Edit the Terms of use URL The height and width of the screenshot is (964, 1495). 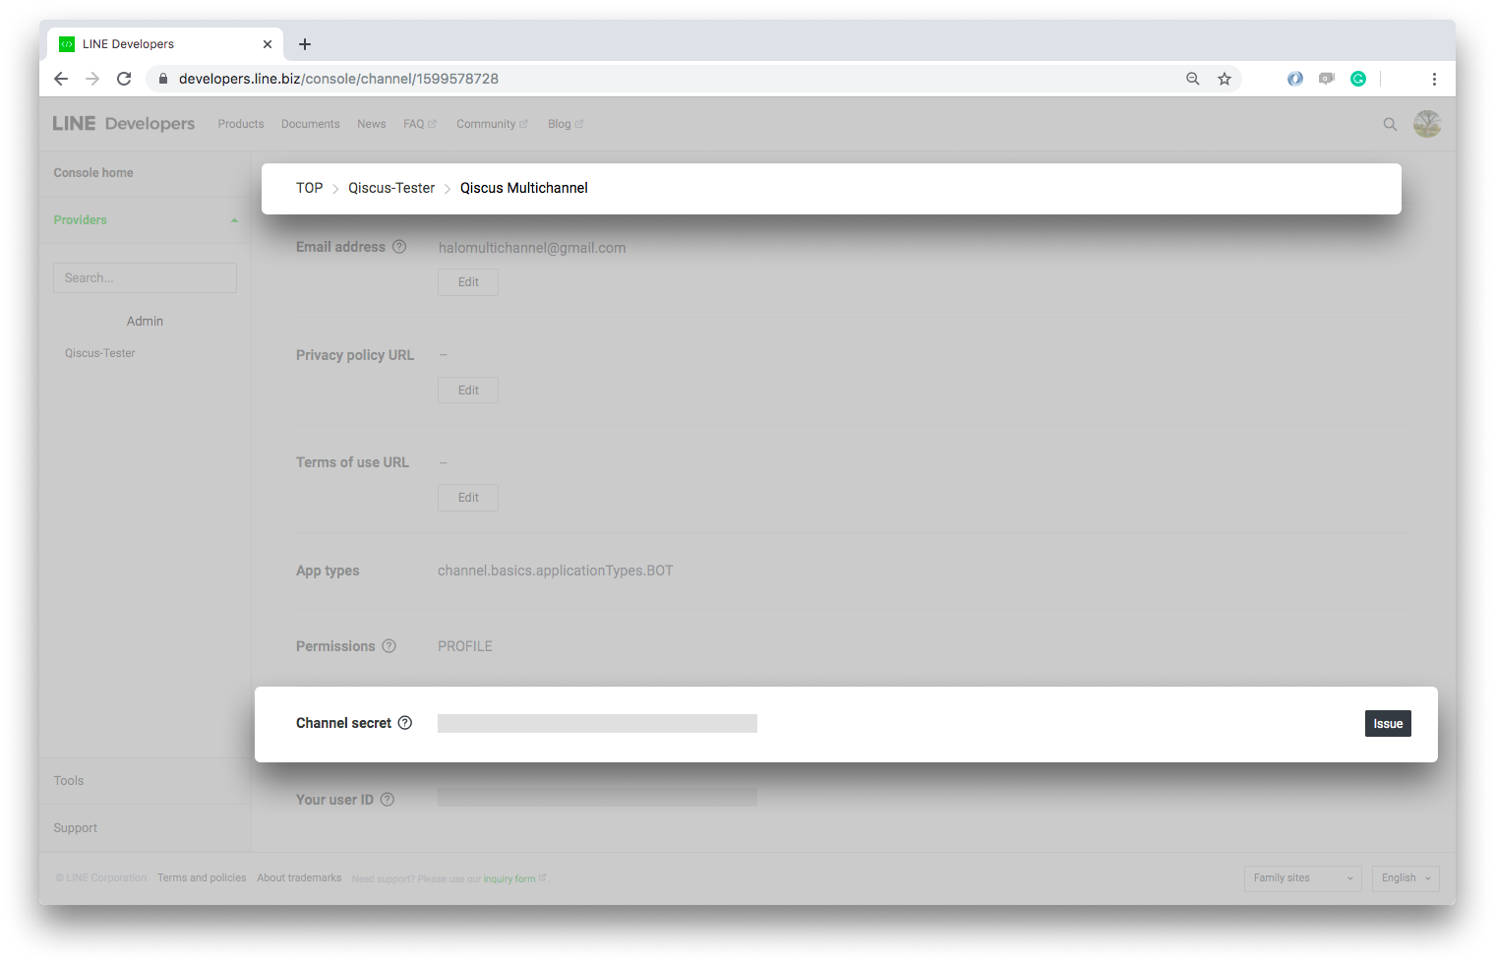(x=468, y=498)
